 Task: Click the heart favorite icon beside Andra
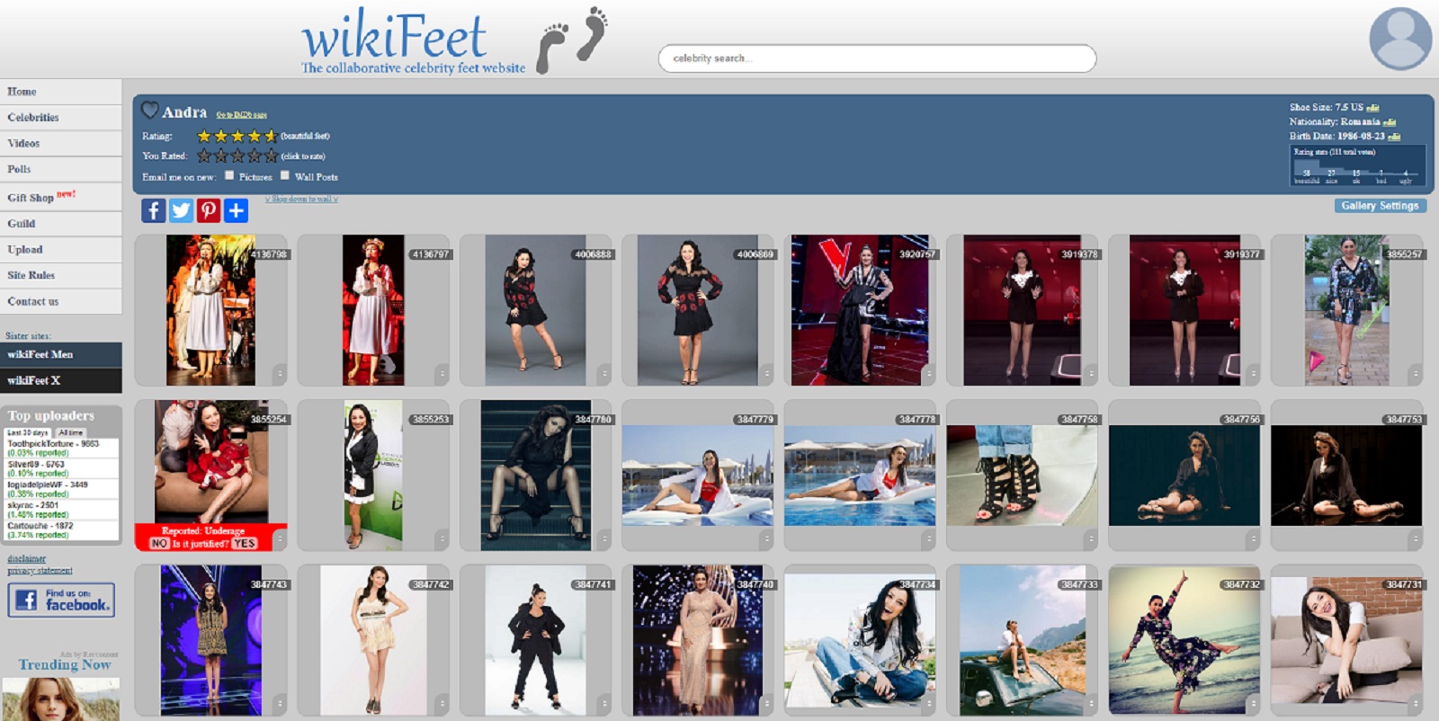pos(149,111)
